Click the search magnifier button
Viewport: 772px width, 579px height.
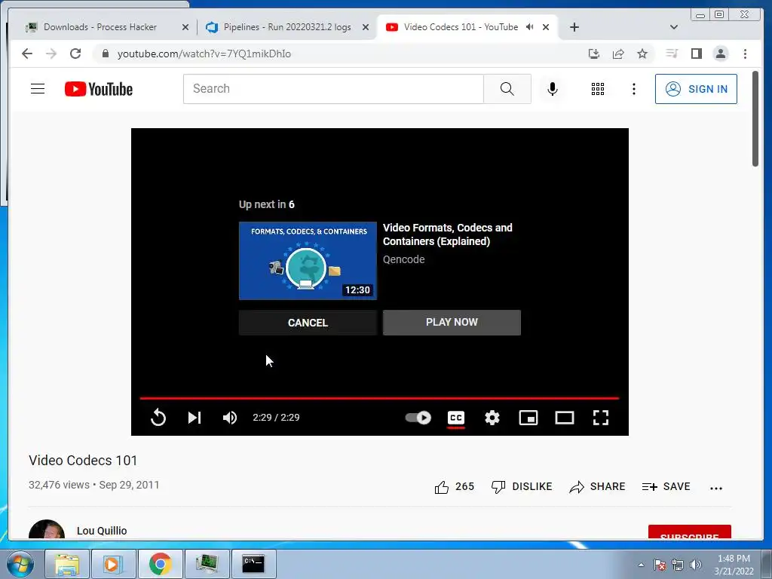507,89
